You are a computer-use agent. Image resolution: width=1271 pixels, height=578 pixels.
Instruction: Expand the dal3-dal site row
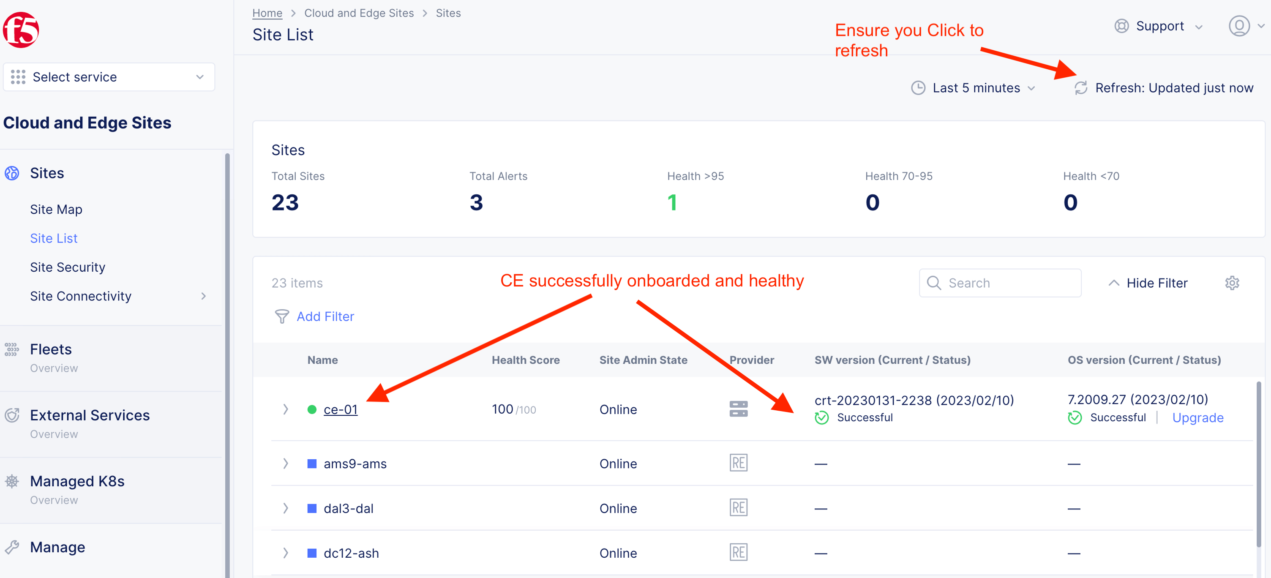(286, 508)
